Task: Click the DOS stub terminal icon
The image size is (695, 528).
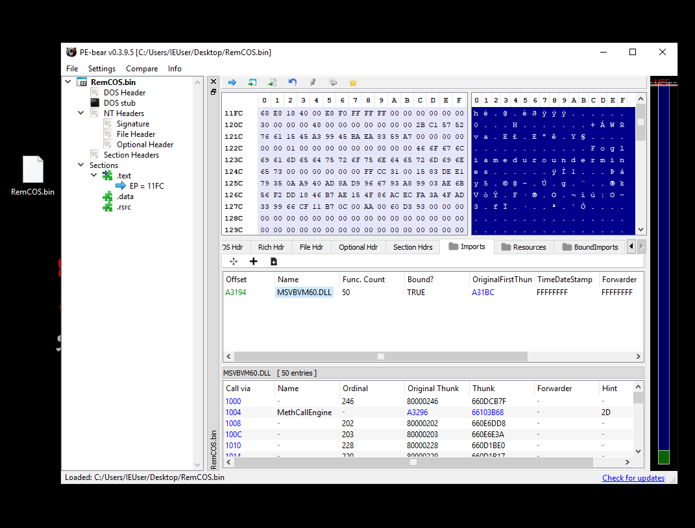Action: point(95,102)
